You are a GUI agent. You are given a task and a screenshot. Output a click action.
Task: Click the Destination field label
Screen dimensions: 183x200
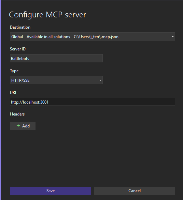(x=20, y=27)
